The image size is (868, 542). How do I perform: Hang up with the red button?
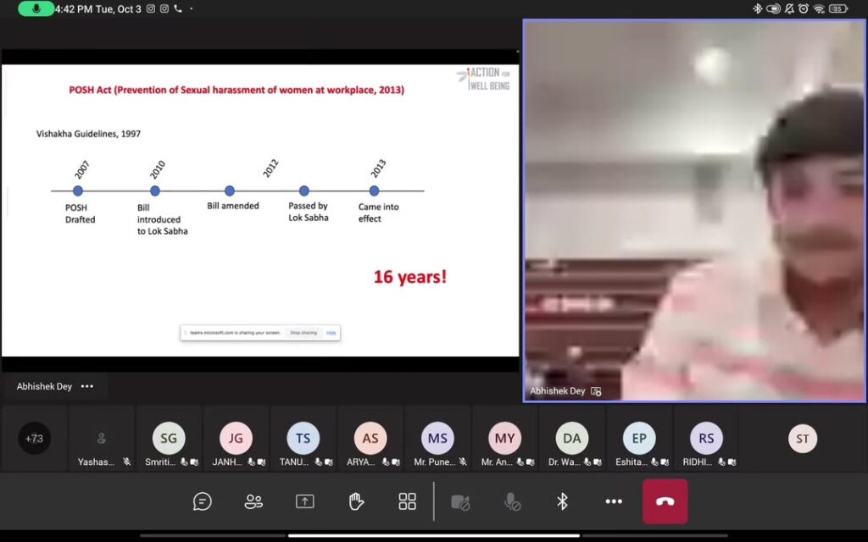pyautogui.click(x=665, y=501)
